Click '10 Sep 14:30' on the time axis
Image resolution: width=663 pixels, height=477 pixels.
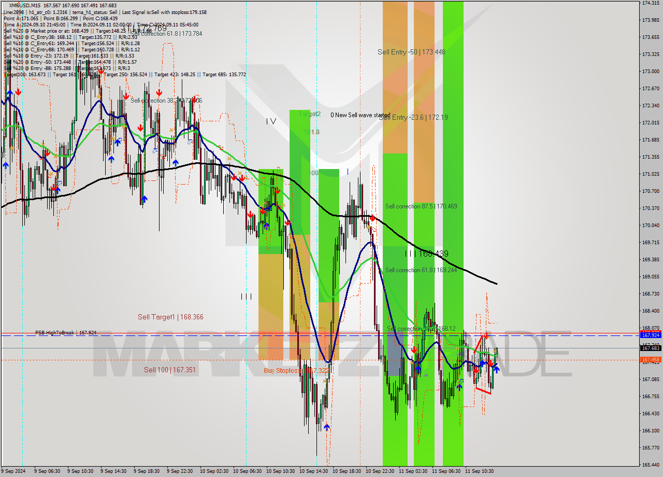coord(313,471)
